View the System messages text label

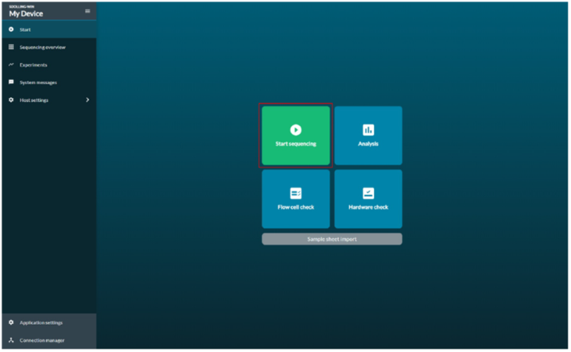38,82
